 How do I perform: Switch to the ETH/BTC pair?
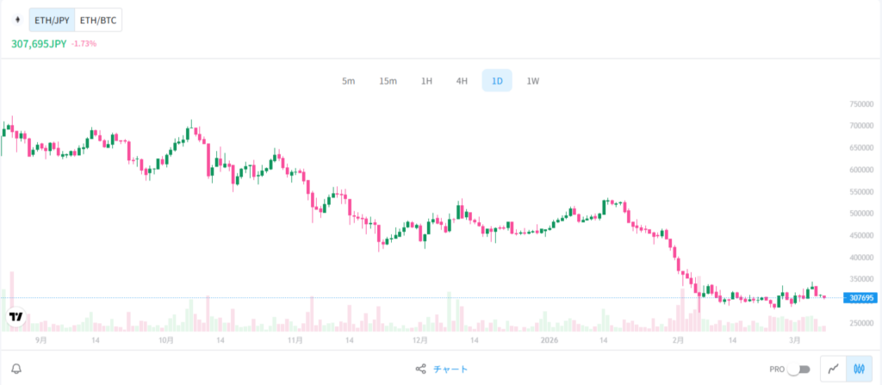tap(97, 20)
